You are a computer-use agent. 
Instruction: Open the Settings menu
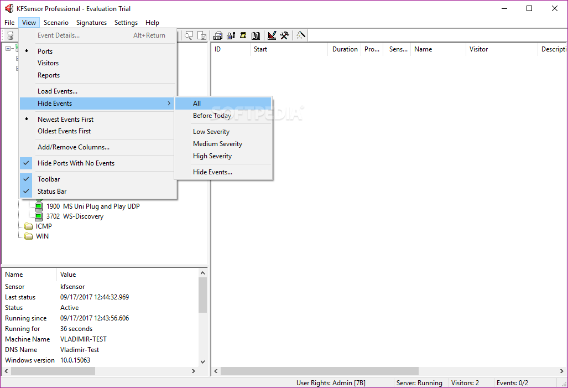pyautogui.click(x=126, y=23)
